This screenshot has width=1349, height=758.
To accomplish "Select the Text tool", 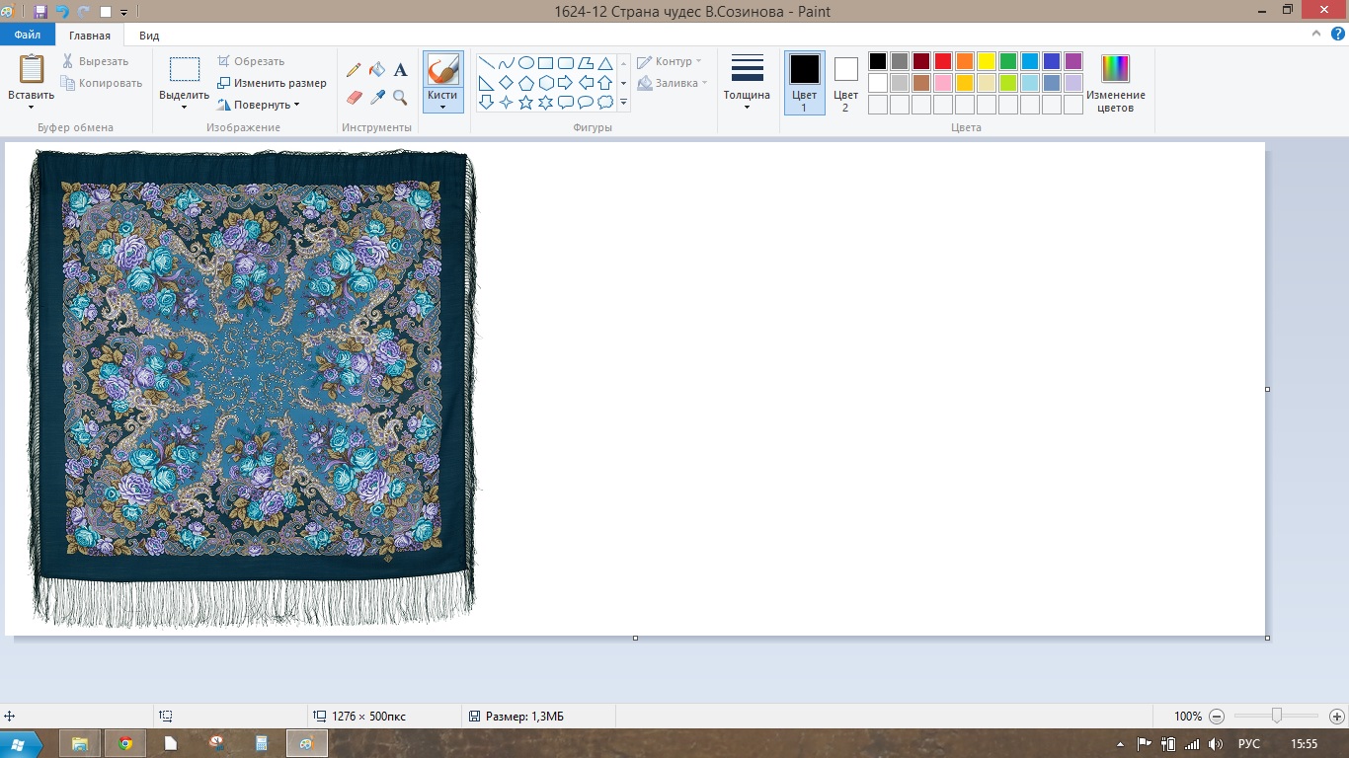I will tap(400, 70).
